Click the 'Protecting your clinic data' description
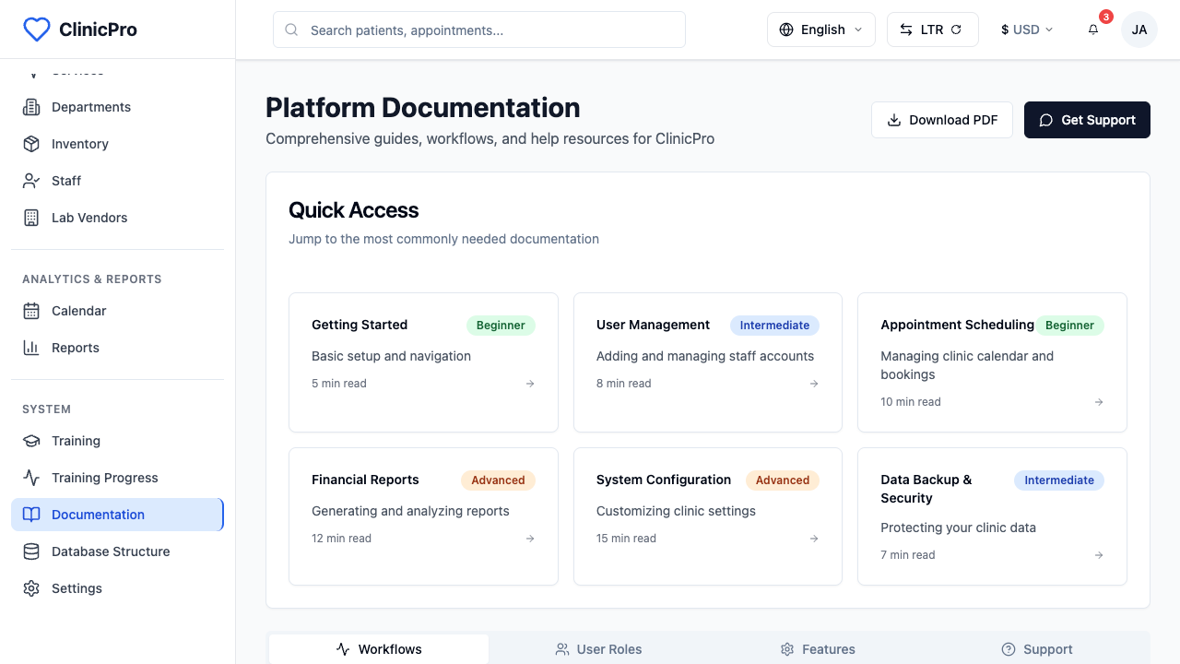Image resolution: width=1180 pixels, height=664 pixels. pyautogui.click(x=958, y=528)
